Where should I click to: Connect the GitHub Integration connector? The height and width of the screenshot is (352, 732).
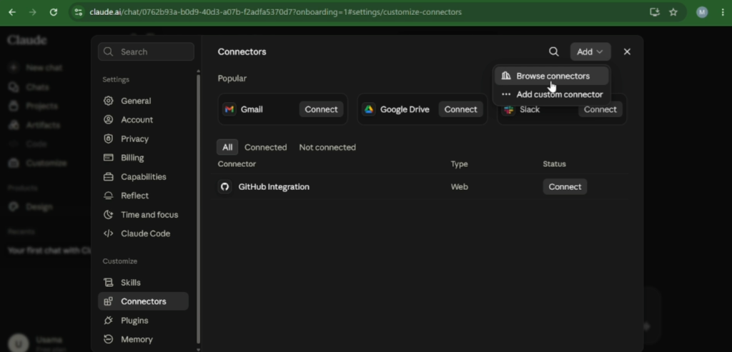565,187
